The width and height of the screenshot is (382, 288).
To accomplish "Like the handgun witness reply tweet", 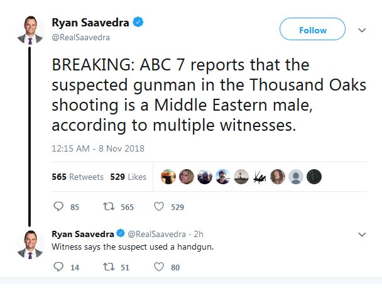I will 159,267.
